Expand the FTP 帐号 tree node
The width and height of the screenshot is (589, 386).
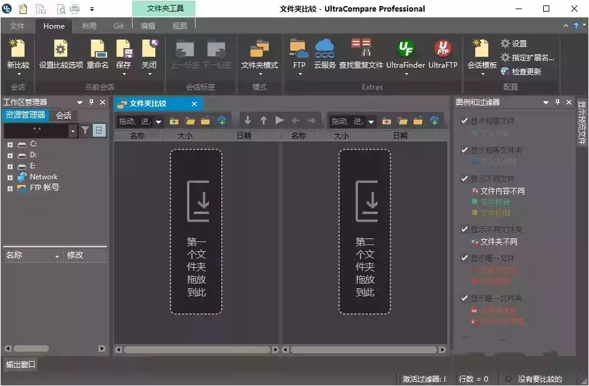(10, 188)
